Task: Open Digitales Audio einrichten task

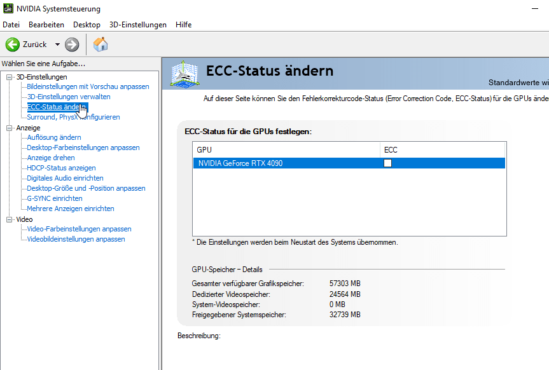Action: pos(65,178)
